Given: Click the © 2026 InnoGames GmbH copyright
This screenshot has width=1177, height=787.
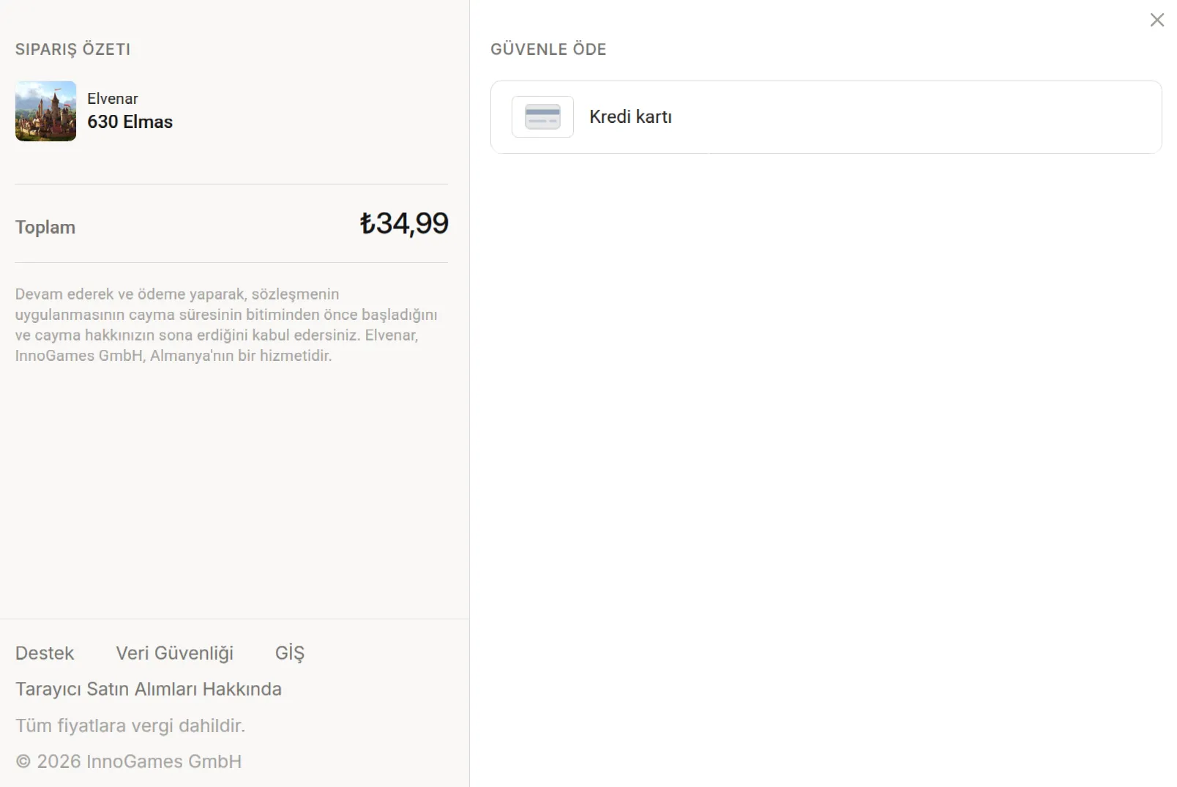Looking at the screenshot, I should pyautogui.click(x=129, y=761).
